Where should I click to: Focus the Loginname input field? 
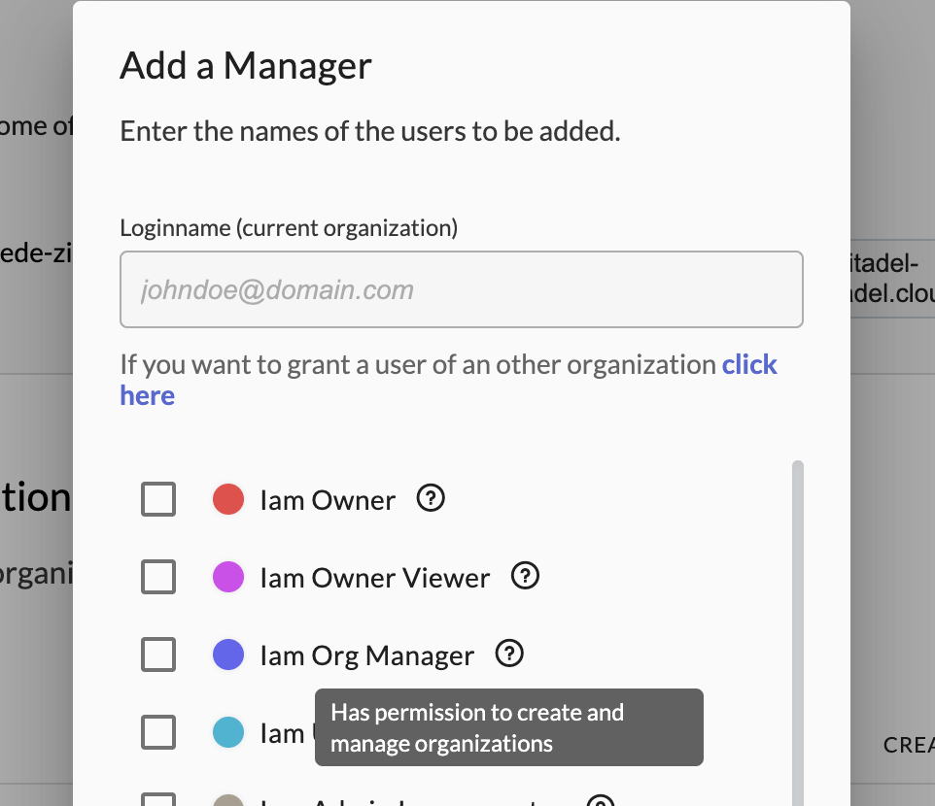point(462,289)
